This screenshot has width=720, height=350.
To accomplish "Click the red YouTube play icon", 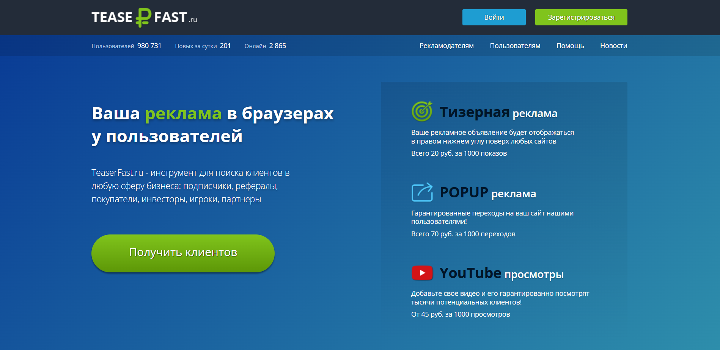I will [422, 273].
